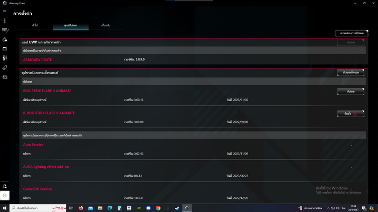Screen dimensions: 378x212
Task: Open the Aura Sync lighting icon
Action: point(5,39)
